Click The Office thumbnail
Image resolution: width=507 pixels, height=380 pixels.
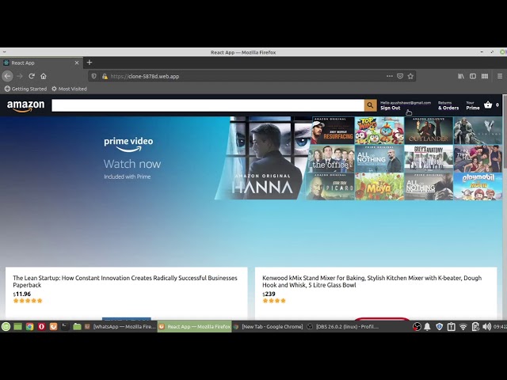point(331,158)
